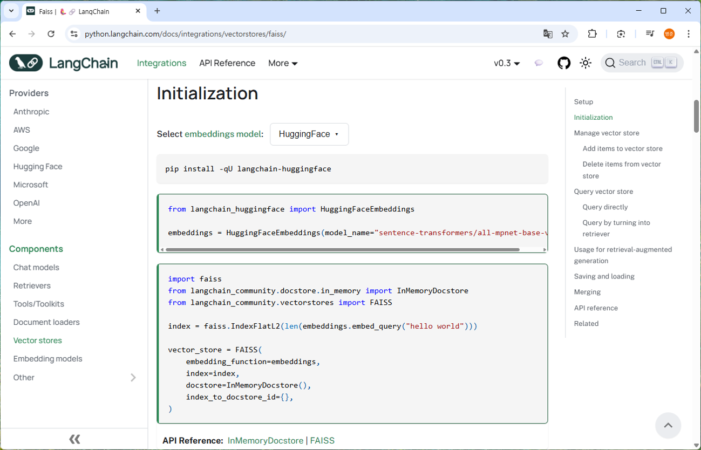Open the browser extensions puzzle icon
Screen dimensions: 701x450
(x=593, y=33)
